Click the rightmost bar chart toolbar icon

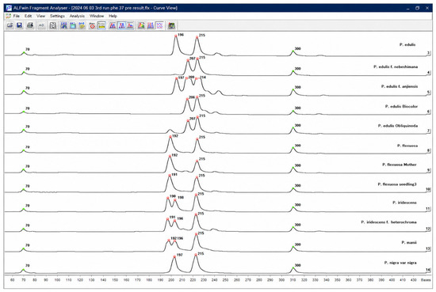171,26
